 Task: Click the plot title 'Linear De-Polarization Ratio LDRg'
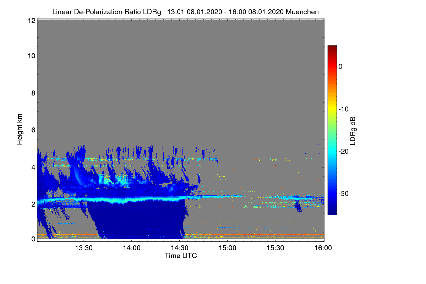[106, 12]
